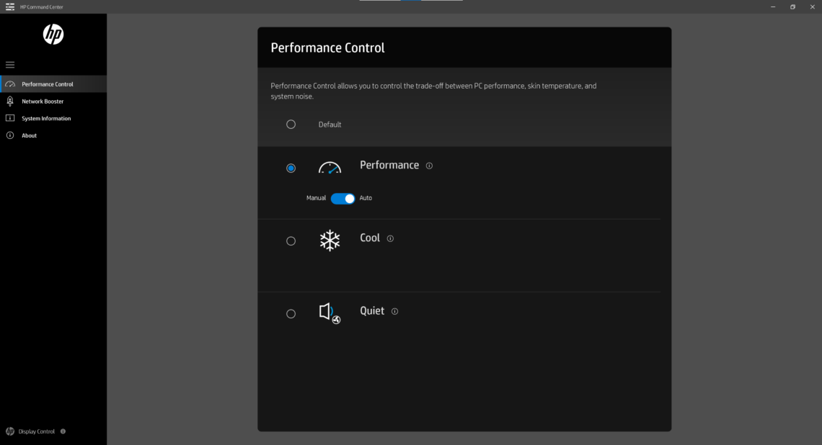The width and height of the screenshot is (822, 445).
Task: Click the HP Command Center title bar icon
Action: click(9, 6)
